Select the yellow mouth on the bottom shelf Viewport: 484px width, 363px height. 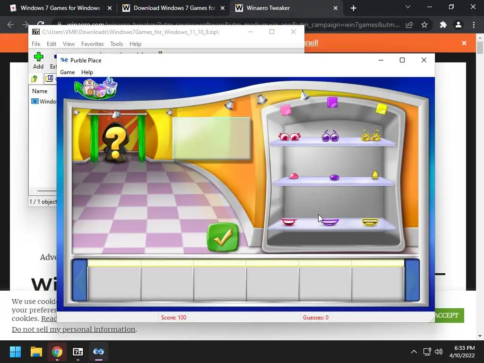(370, 222)
